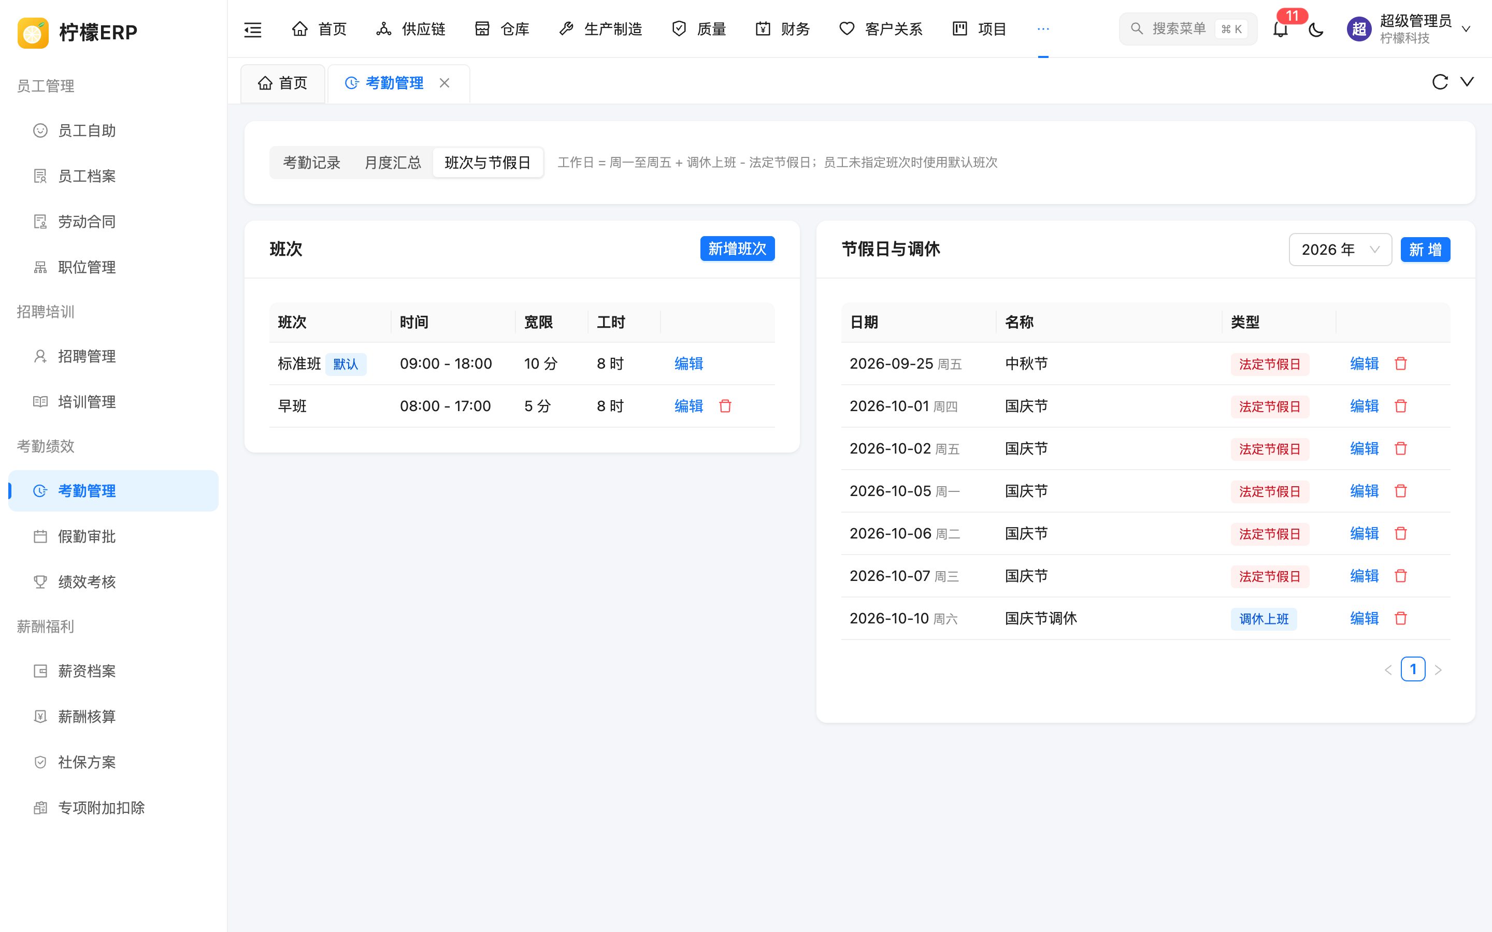Expand tab options chevron beside refresh

click(1467, 81)
